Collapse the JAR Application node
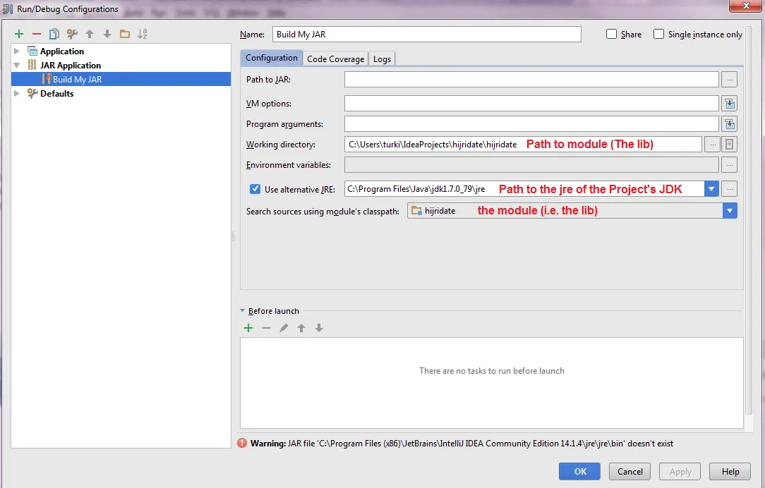The image size is (765, 488). click(x=17, y=66)
